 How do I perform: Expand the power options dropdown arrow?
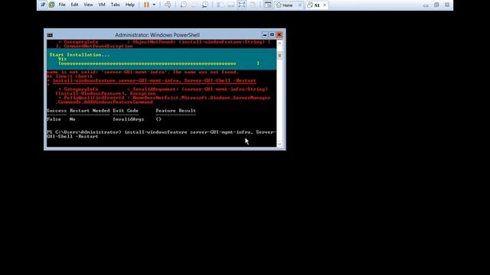tap(154, 5)
